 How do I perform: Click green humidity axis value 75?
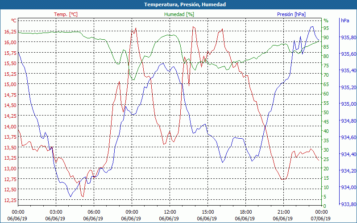[326, 66]
